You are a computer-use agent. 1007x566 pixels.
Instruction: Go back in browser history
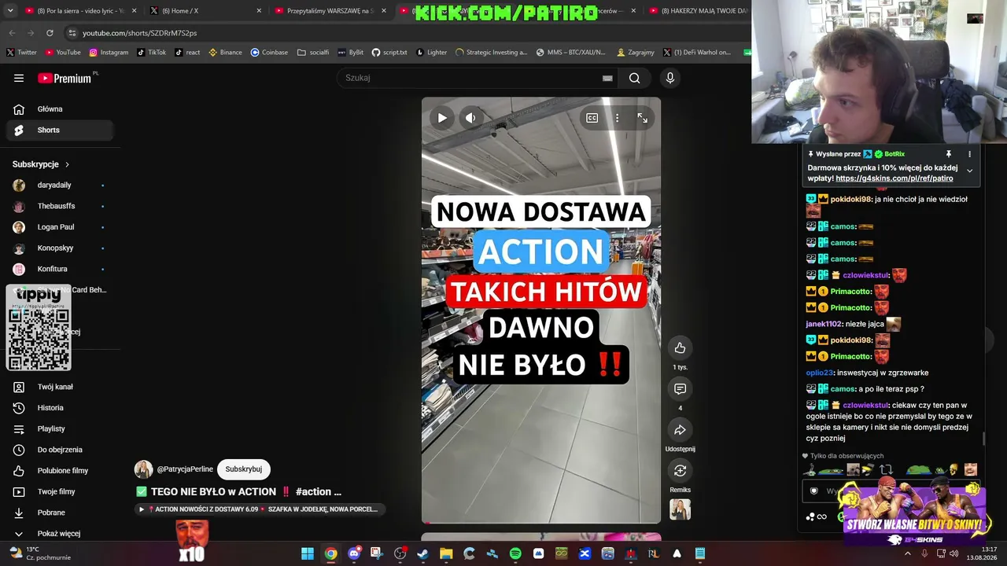[12, 33]
